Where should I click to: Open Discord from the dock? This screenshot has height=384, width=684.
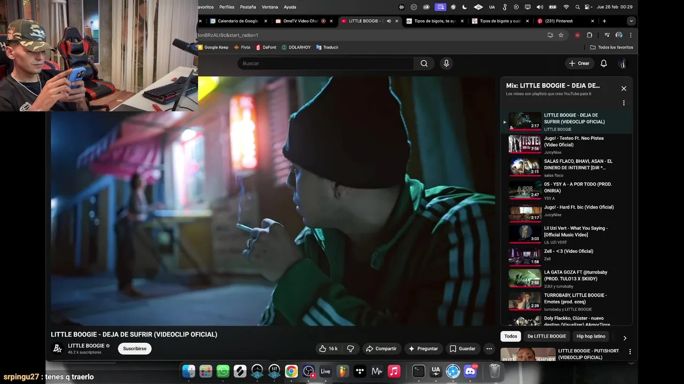(470, 371)
